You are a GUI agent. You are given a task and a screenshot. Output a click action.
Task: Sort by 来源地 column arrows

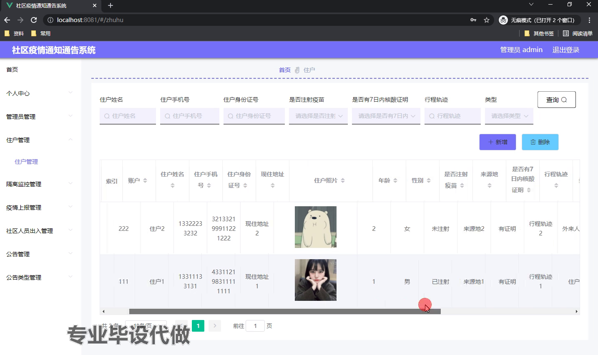(490, 185)
